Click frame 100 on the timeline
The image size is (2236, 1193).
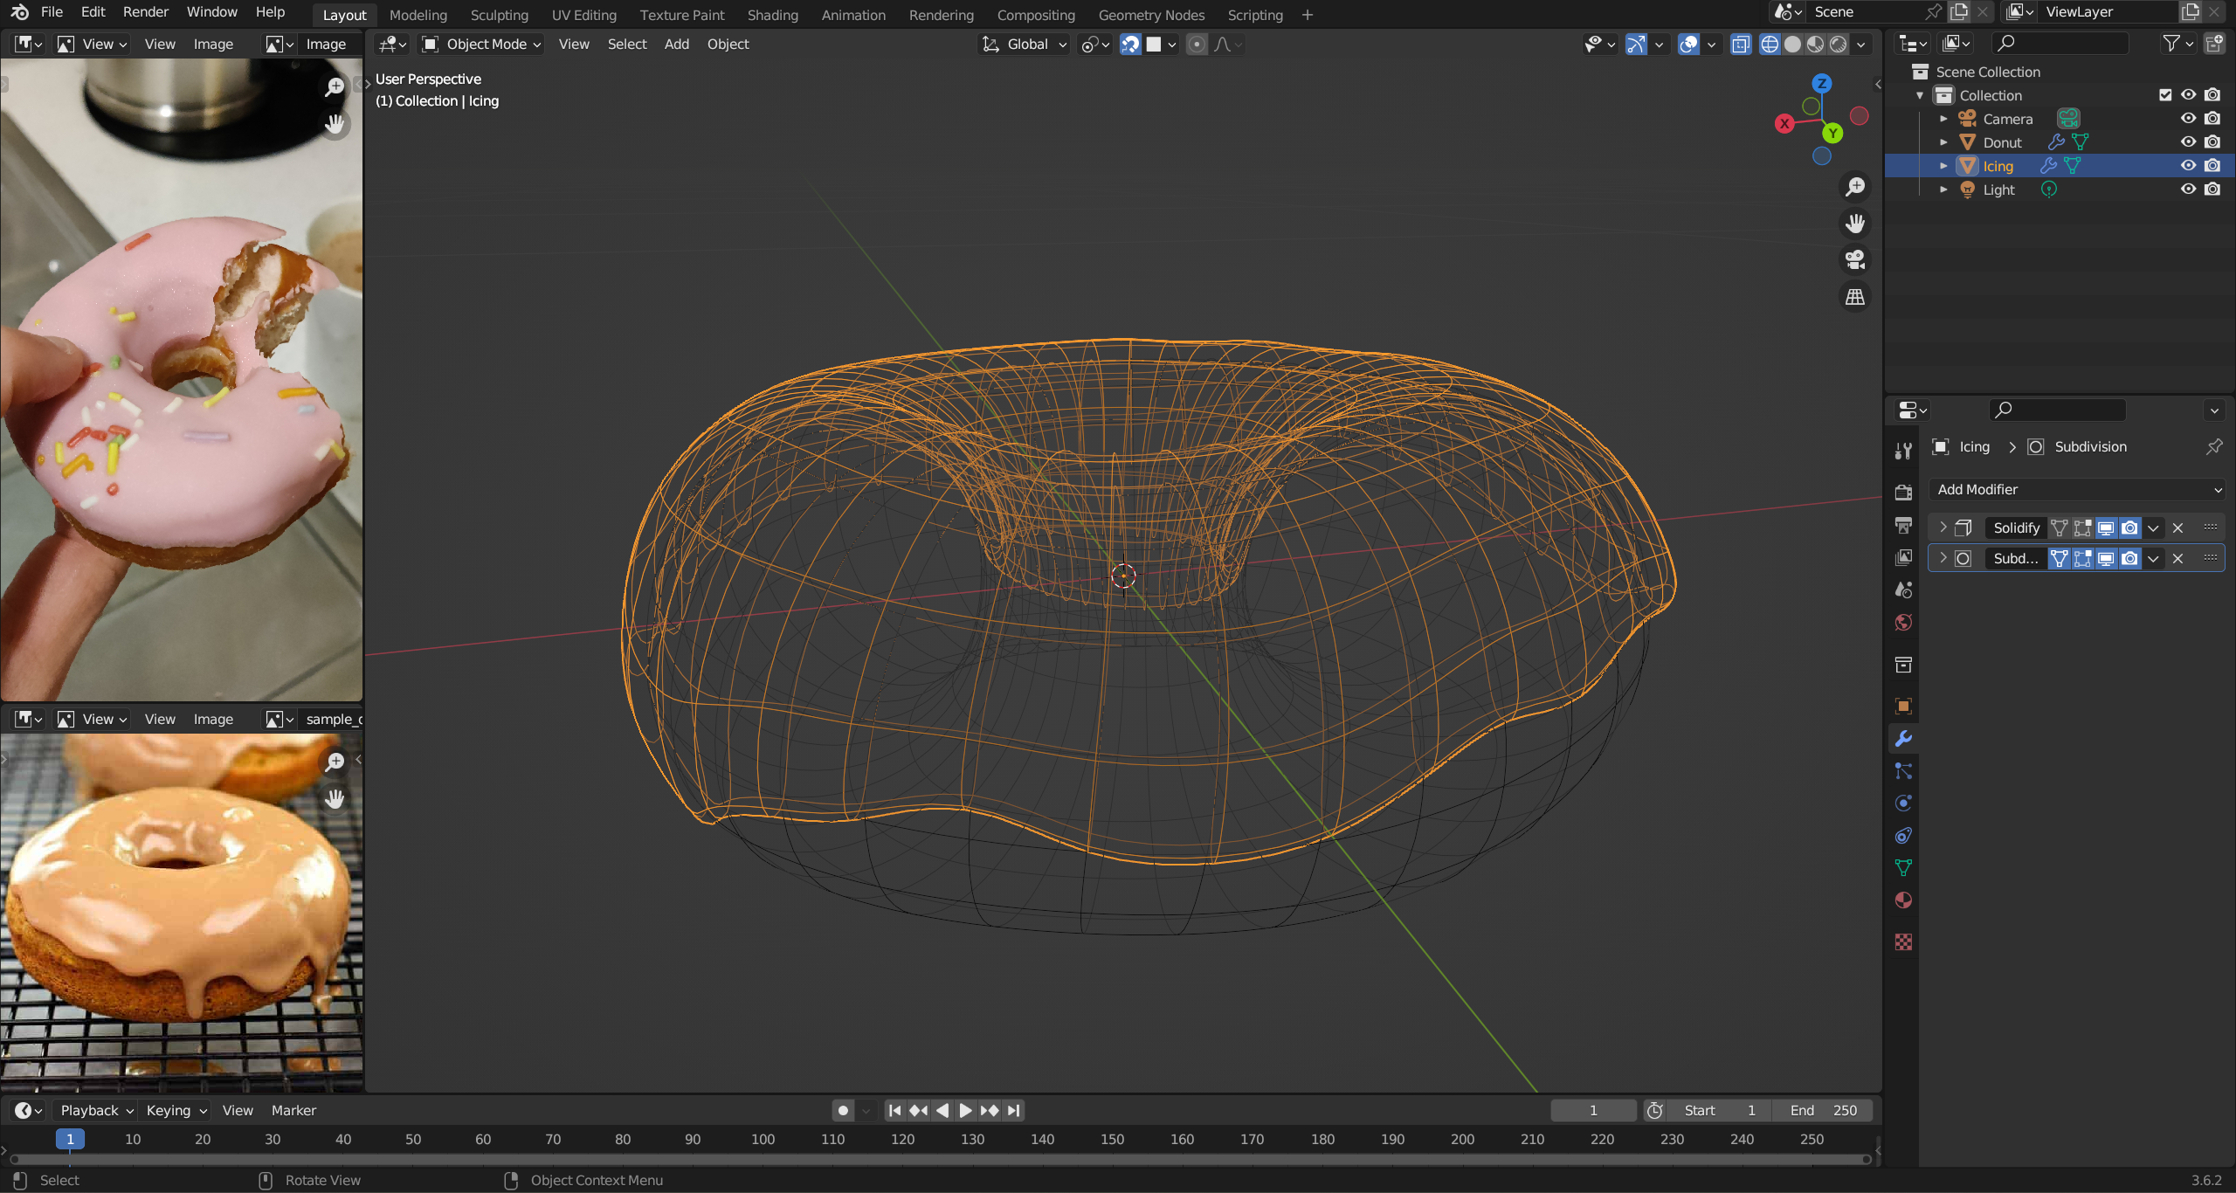pyautogui.click(x=763, y=1139)
